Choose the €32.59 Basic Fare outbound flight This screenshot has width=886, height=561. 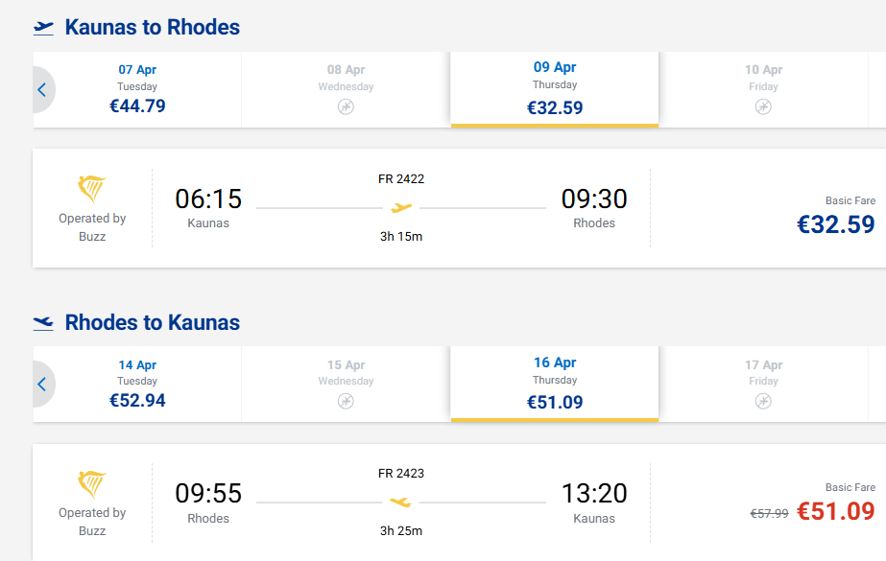[835, 223]
